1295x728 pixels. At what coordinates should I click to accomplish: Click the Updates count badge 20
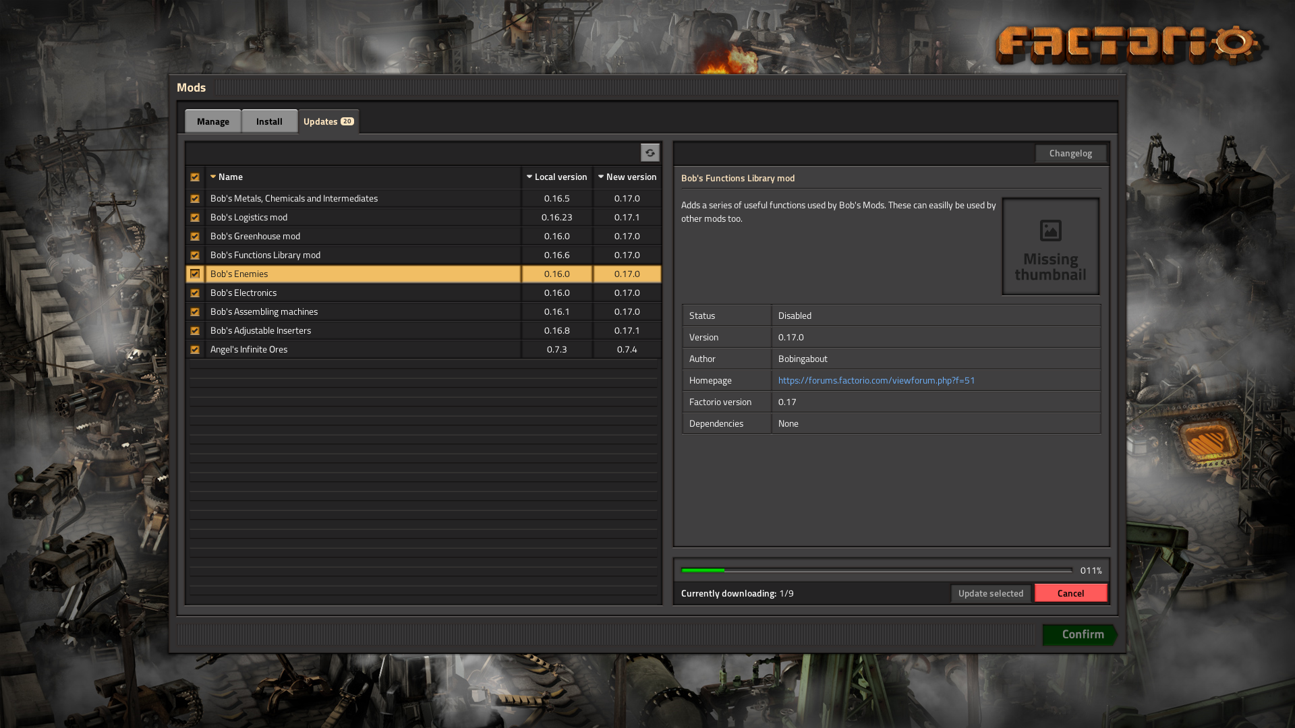coord(347,121)
